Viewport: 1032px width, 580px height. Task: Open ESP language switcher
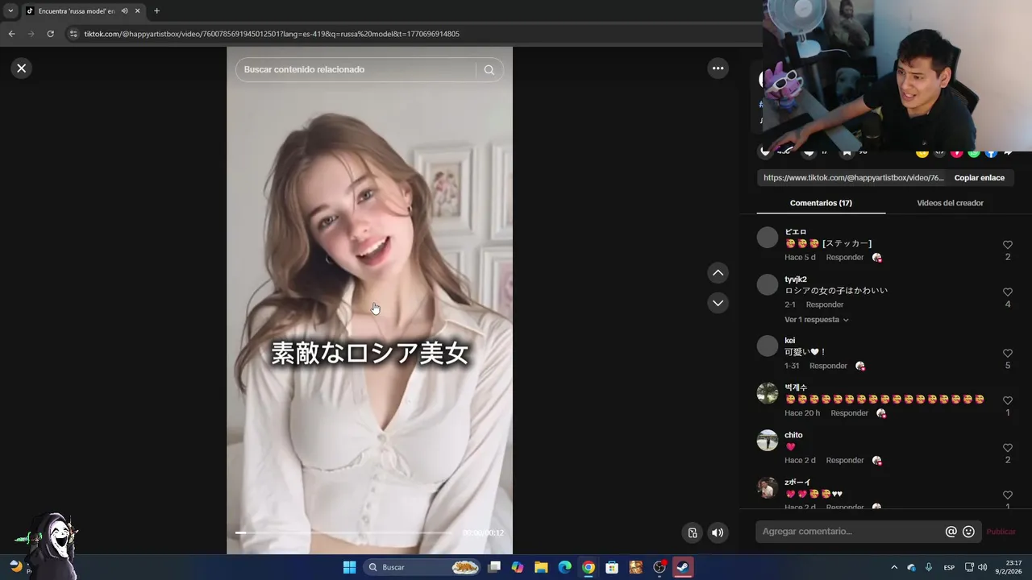(950, 567)
